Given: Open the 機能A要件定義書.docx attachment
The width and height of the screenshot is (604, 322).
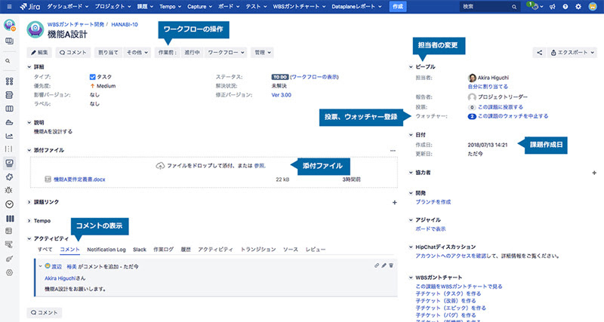Looking at the screenshot, I should [x=79, y=179].
